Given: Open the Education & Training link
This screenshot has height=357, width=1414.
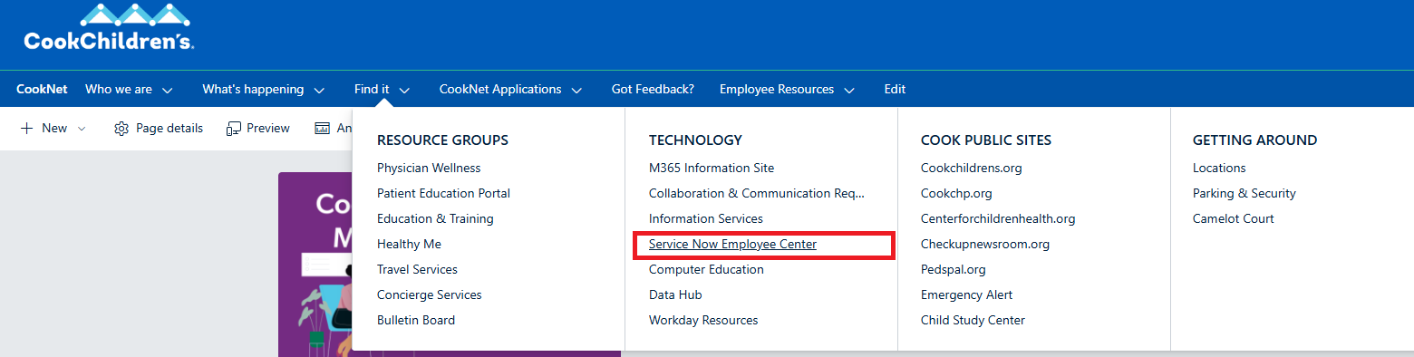Looking at the screenshot, I should tap(435, 218).
